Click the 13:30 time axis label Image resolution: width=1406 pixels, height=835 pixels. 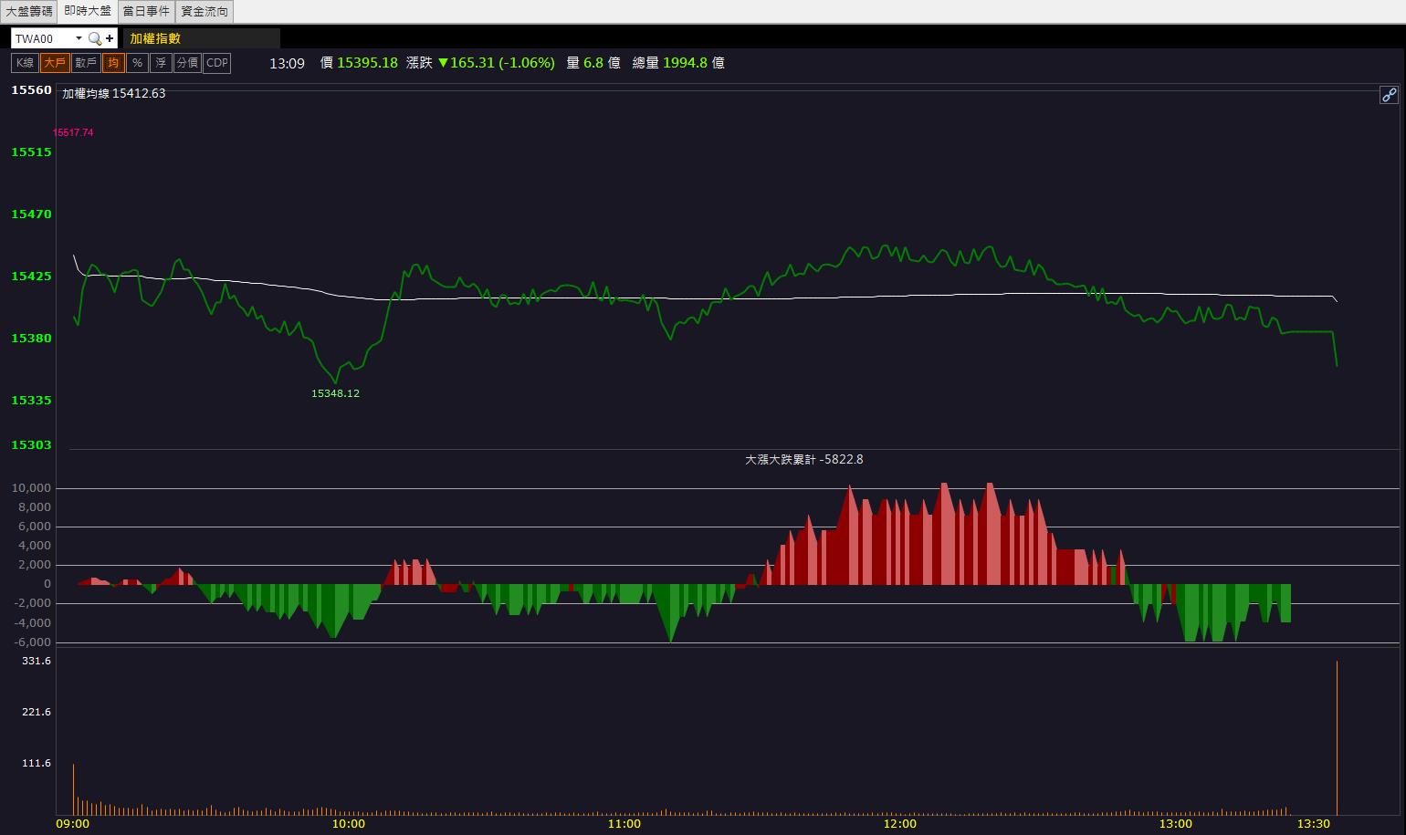click(1313, 824)
